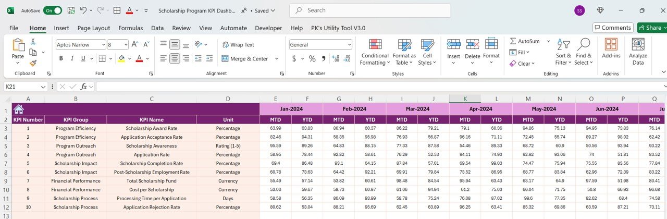Align text left
Screen dimensions: 667x219
[x=164, y=58]
